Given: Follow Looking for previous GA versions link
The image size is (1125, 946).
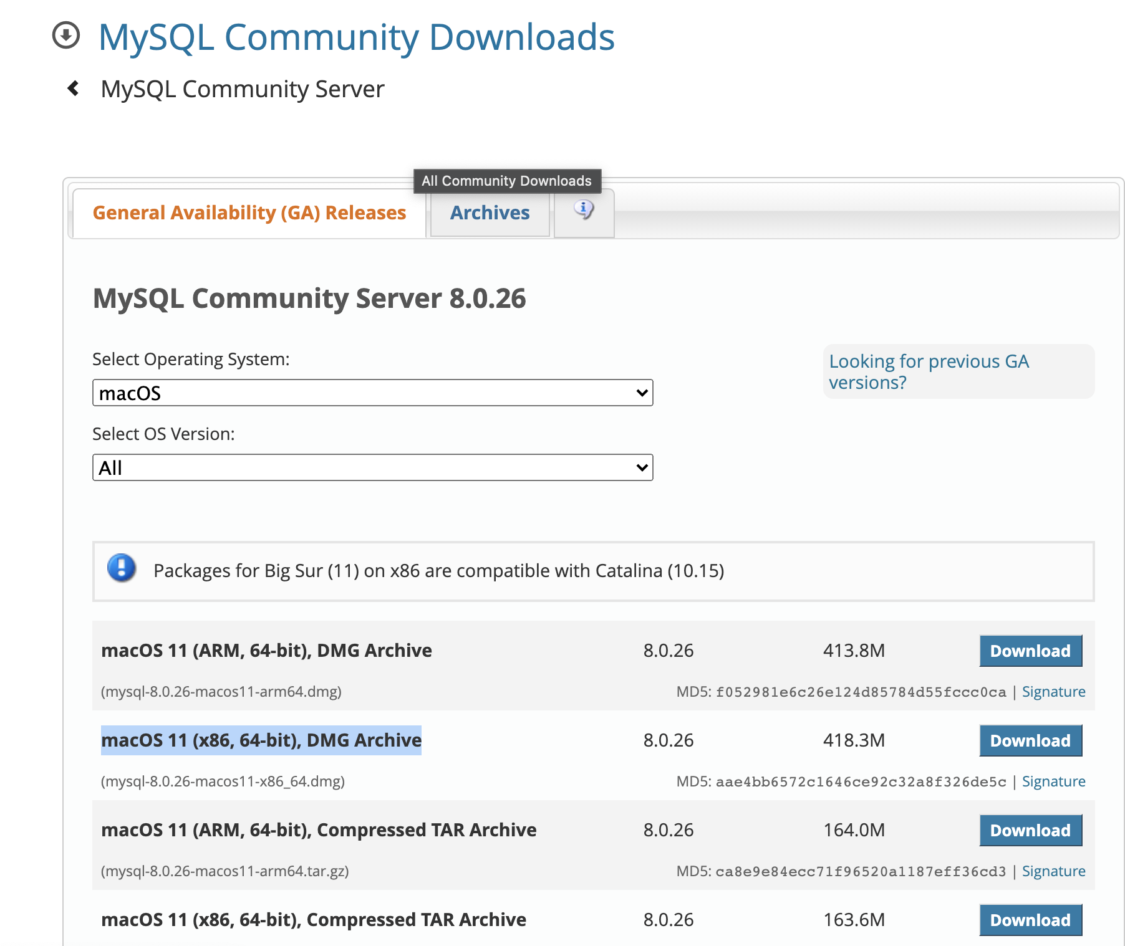Looking at the screenshot, I should coord(929,371).
